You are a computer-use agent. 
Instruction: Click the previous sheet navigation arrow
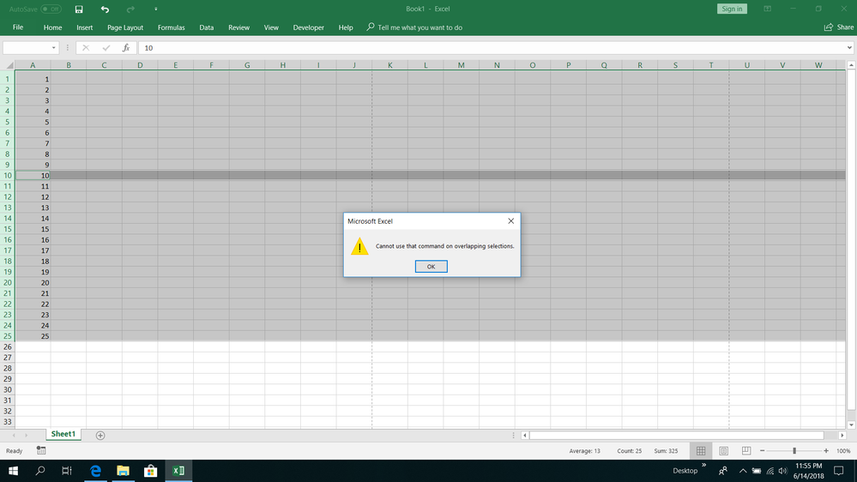pos(14,435)
